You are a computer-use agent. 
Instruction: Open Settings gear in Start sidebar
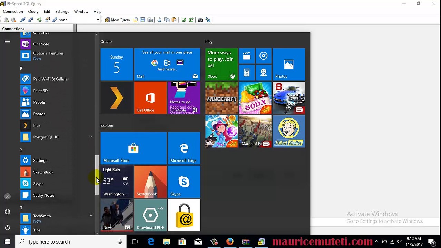[x=7, y=212]
